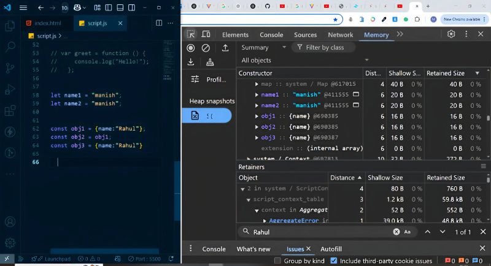Enable the Group by kind checkbox

click(278, 260)
